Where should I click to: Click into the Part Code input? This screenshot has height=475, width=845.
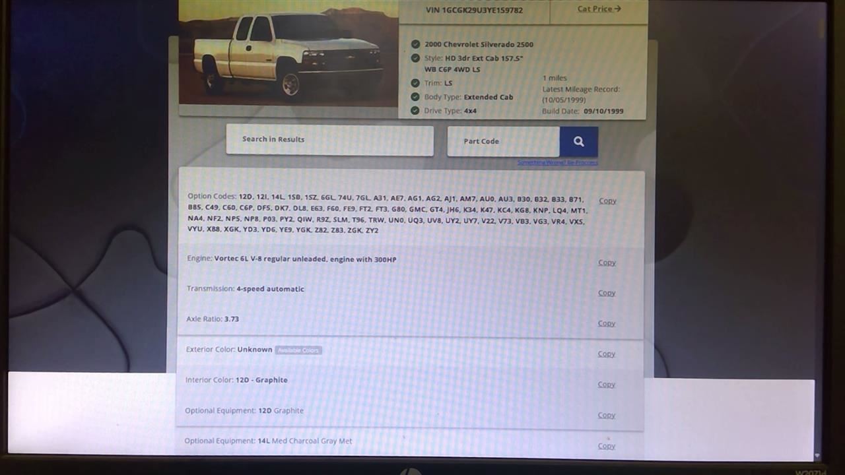(503, 141)
